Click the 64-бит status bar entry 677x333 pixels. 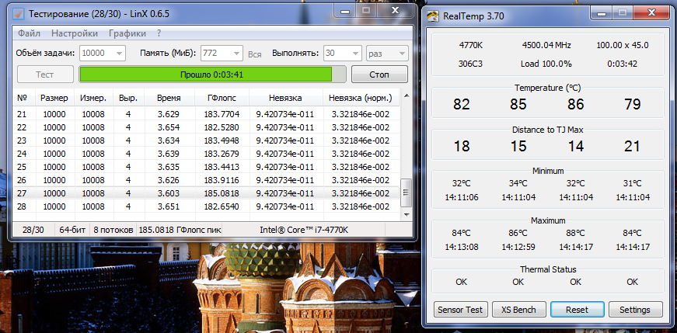pyautogui.click(x=72, y=230)
